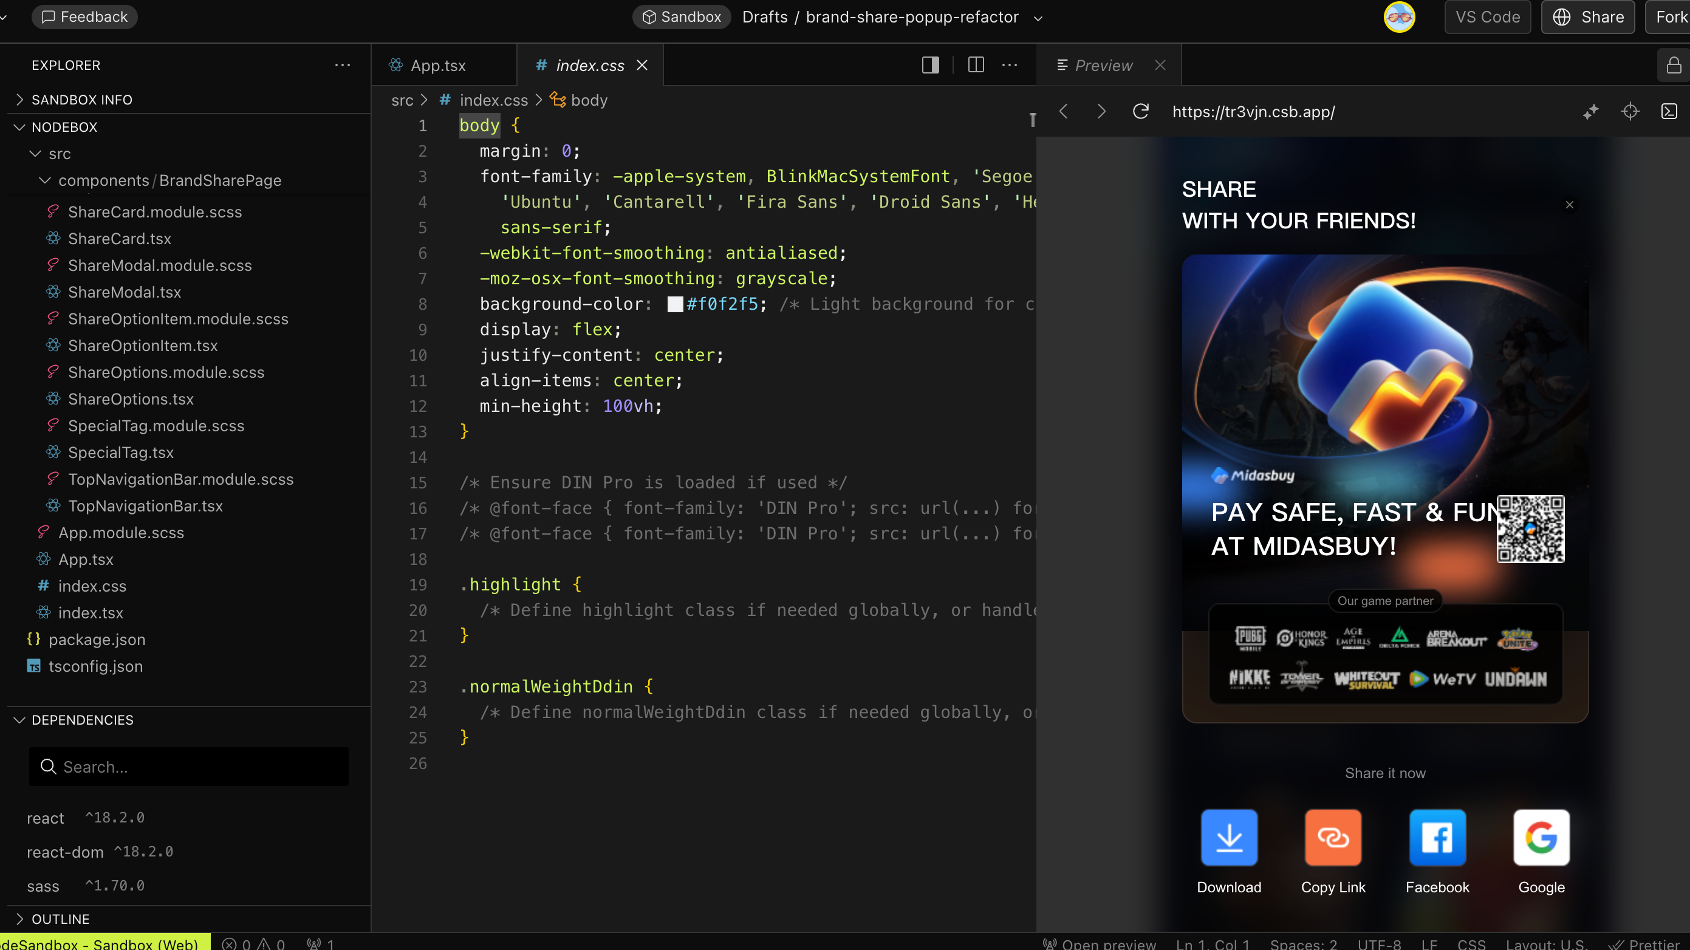Click the Google share option icon
Image resolution: width=1690 pixels, height=950 pixels.
[1541, 838]
